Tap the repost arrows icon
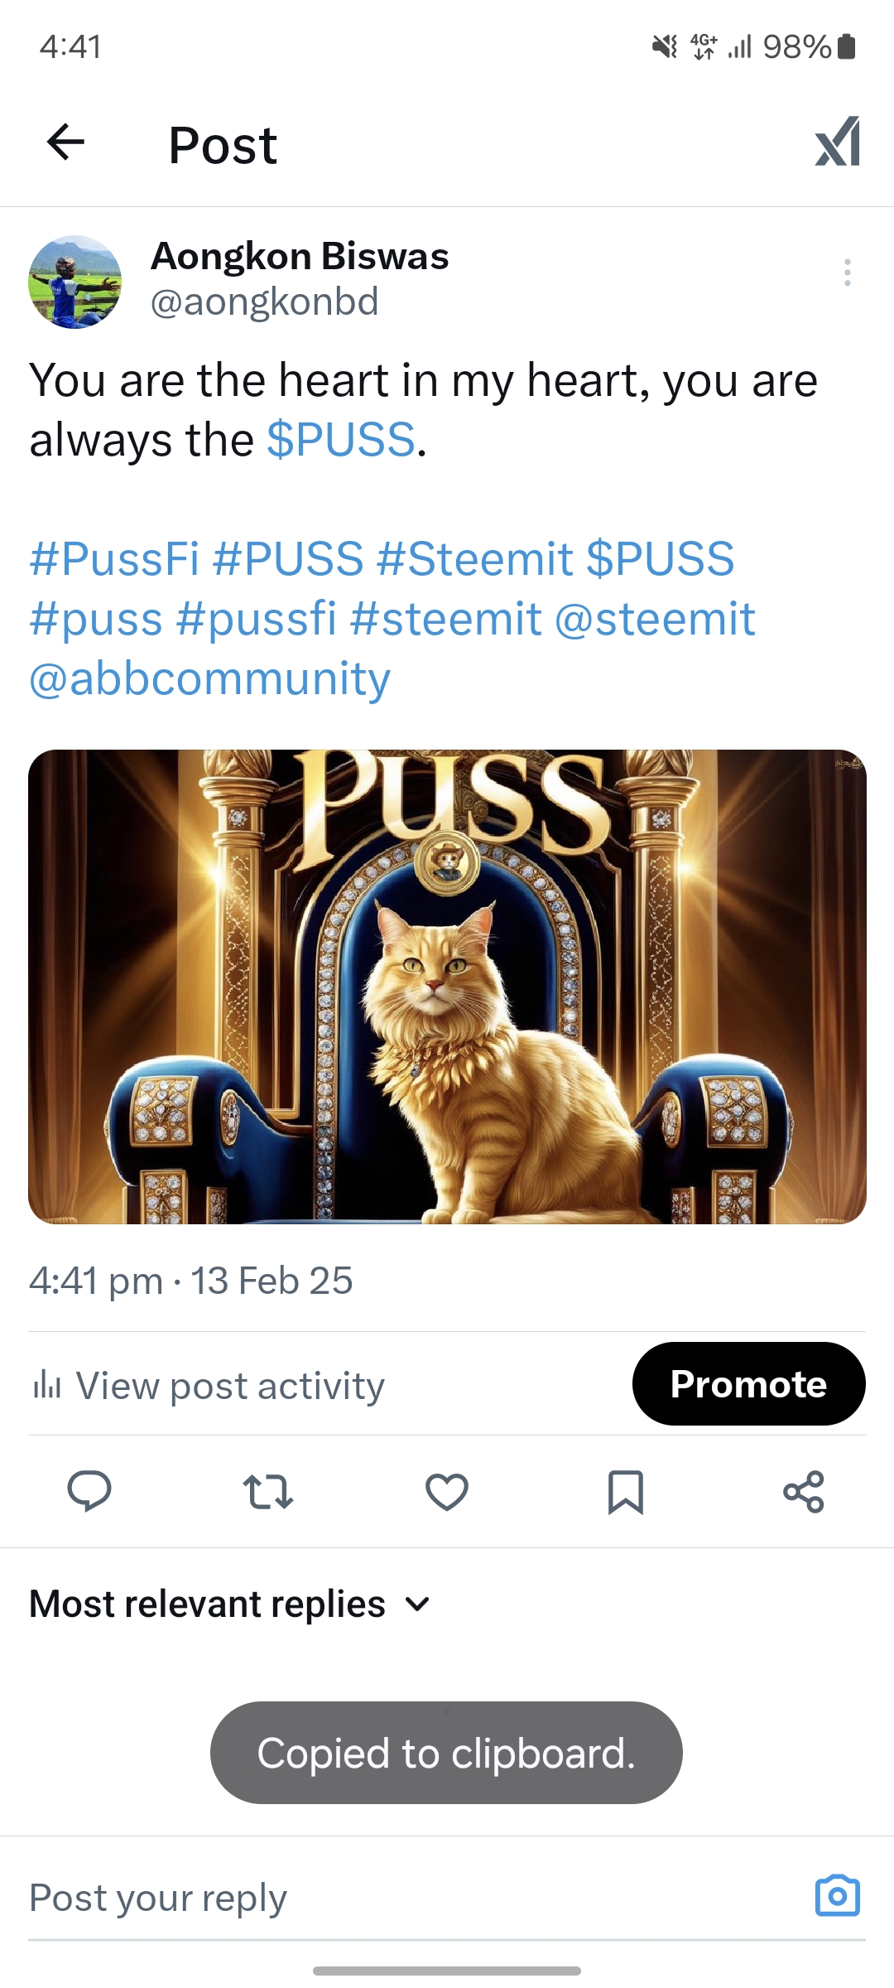 click(268, 1492)
